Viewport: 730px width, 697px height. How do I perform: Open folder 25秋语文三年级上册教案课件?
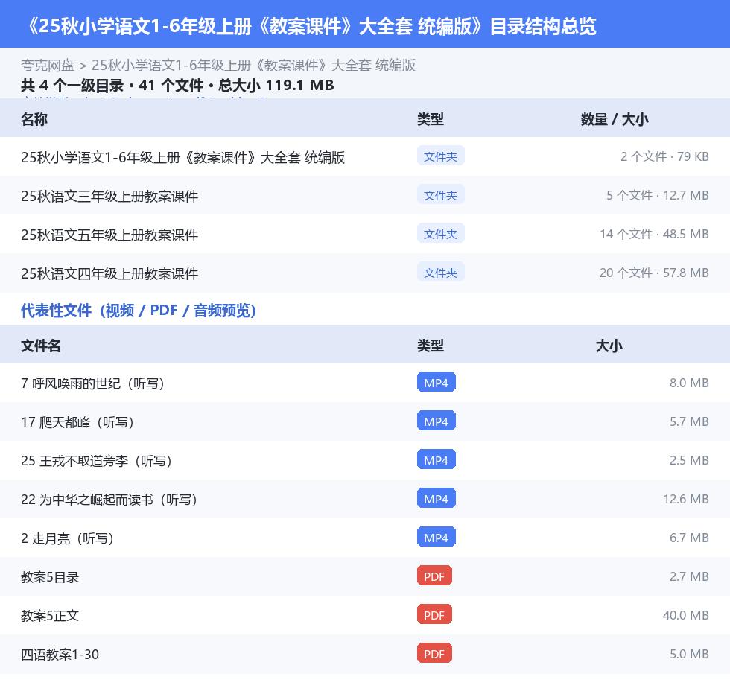(x=110, y=196)
